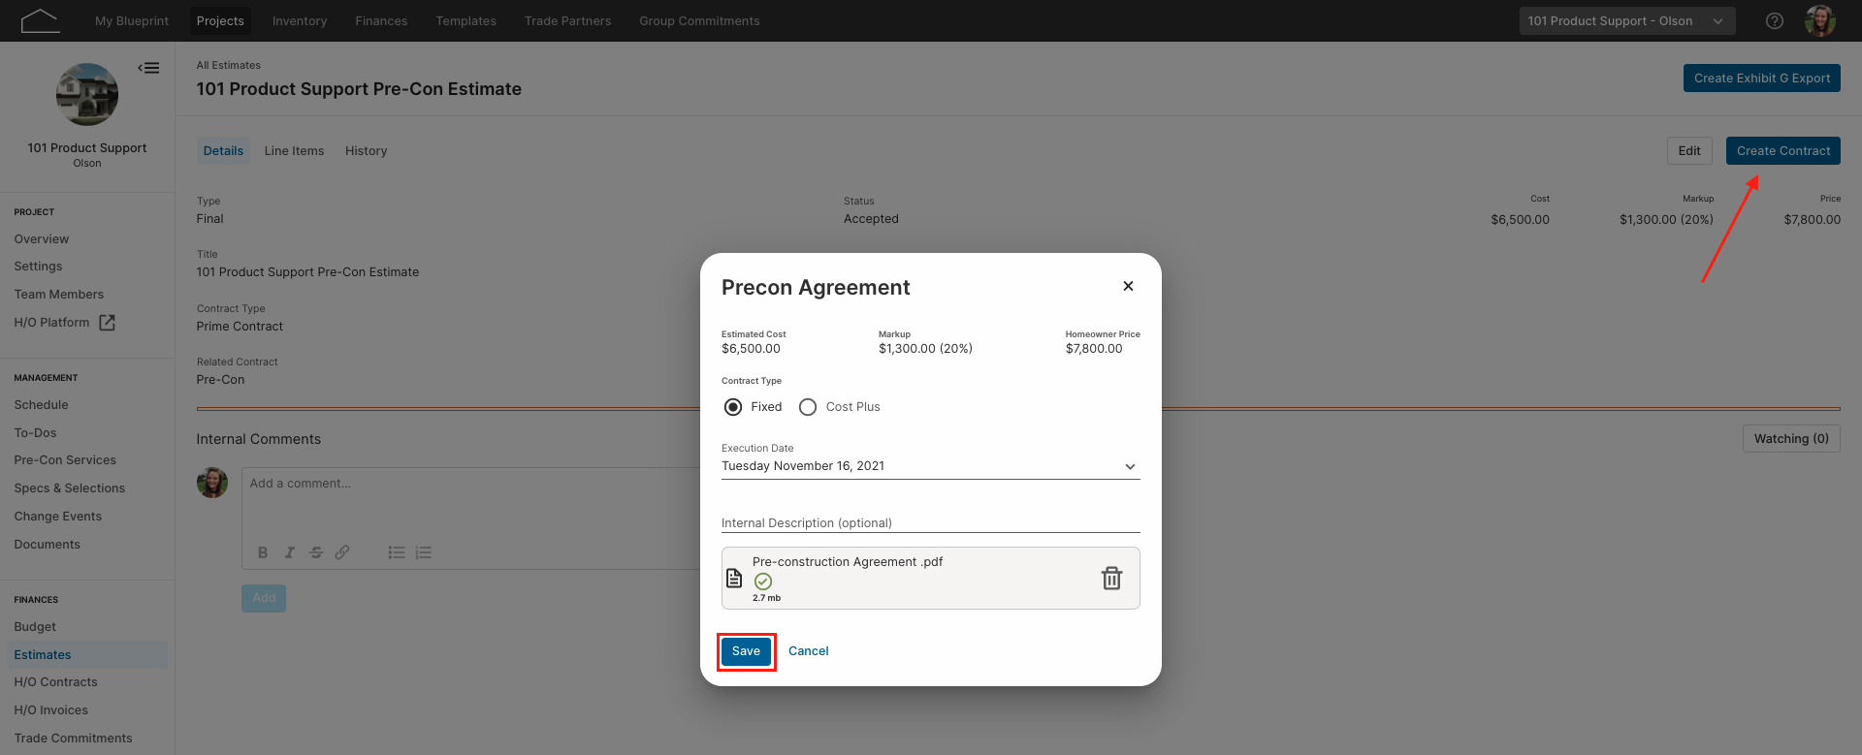
Task: Click the home logo icon in top bar
Action: (x=40, y=20)
